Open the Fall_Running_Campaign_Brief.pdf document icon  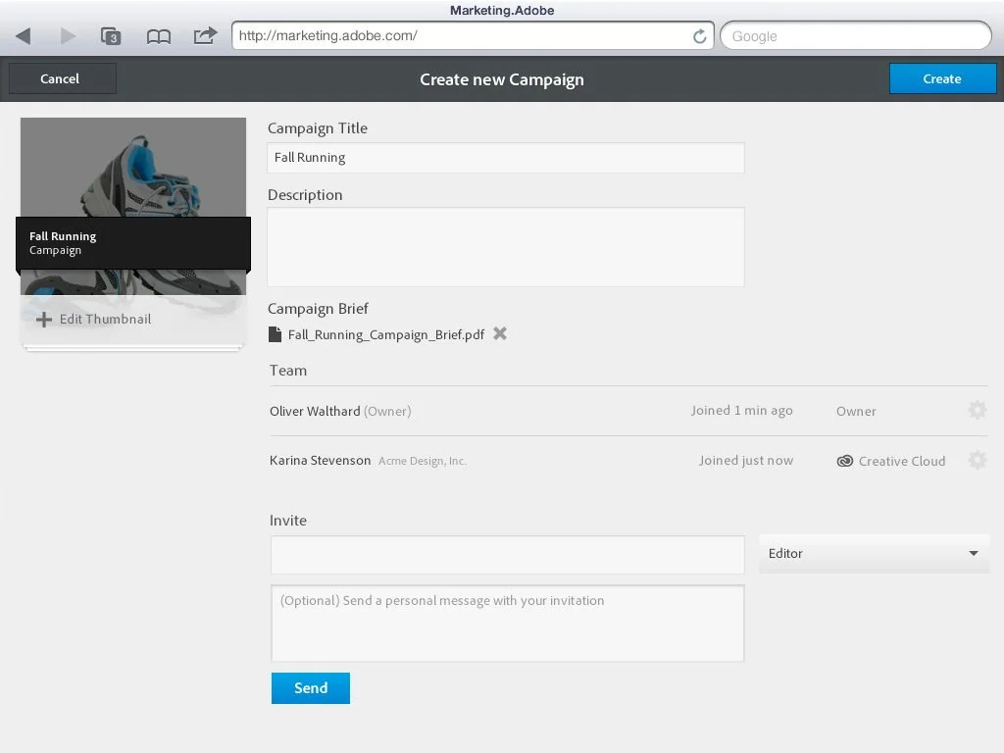click(275, 334)
